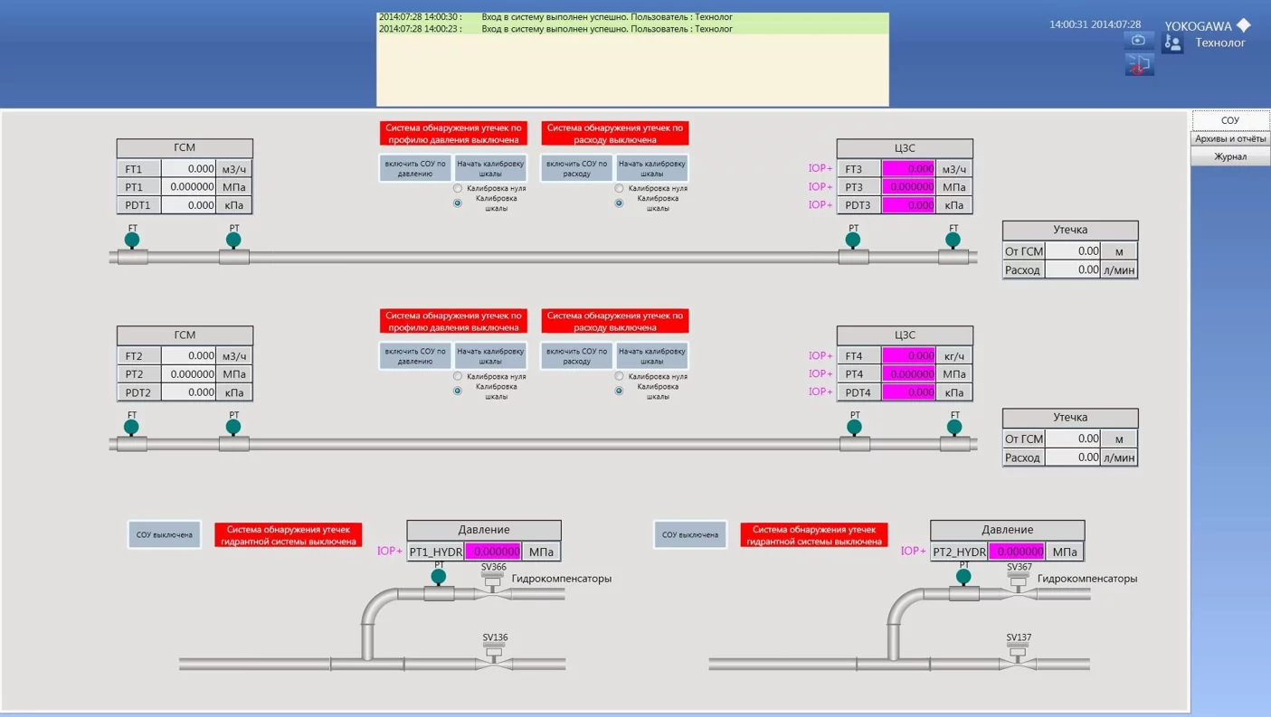Click the PT sensor of PT1_HYDR hydrant pipe
This screenshot has width=1271, height=717.
pyautogui.click(x=439, y=576)
